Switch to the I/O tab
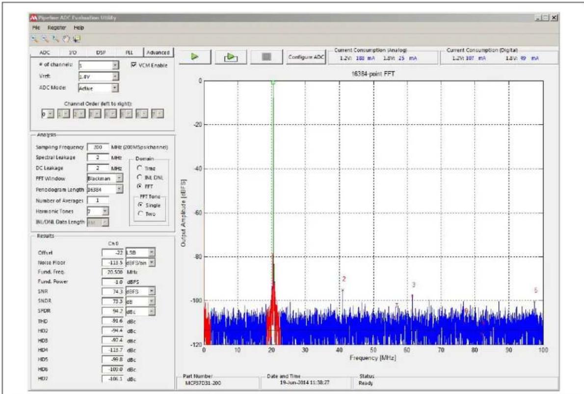 click(x=73, y=53)
